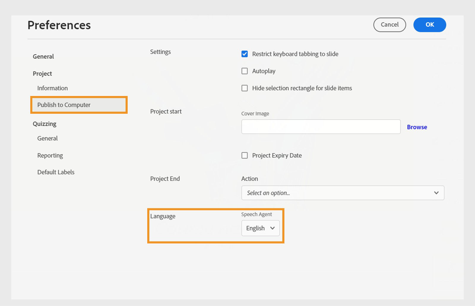
Task: Expand the Action selector chevron
Action: (436, 193)
